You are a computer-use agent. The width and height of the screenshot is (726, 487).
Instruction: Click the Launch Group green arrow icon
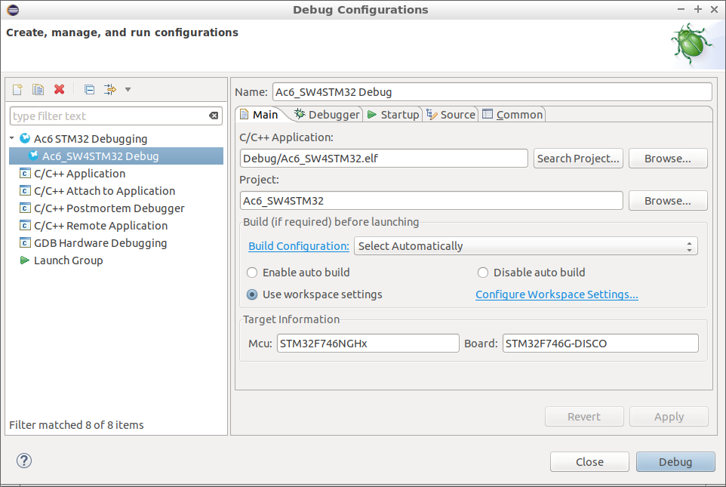point(25,260)
